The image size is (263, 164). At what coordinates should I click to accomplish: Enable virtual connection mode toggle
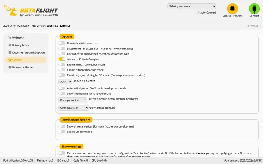(x=62, y=70)
